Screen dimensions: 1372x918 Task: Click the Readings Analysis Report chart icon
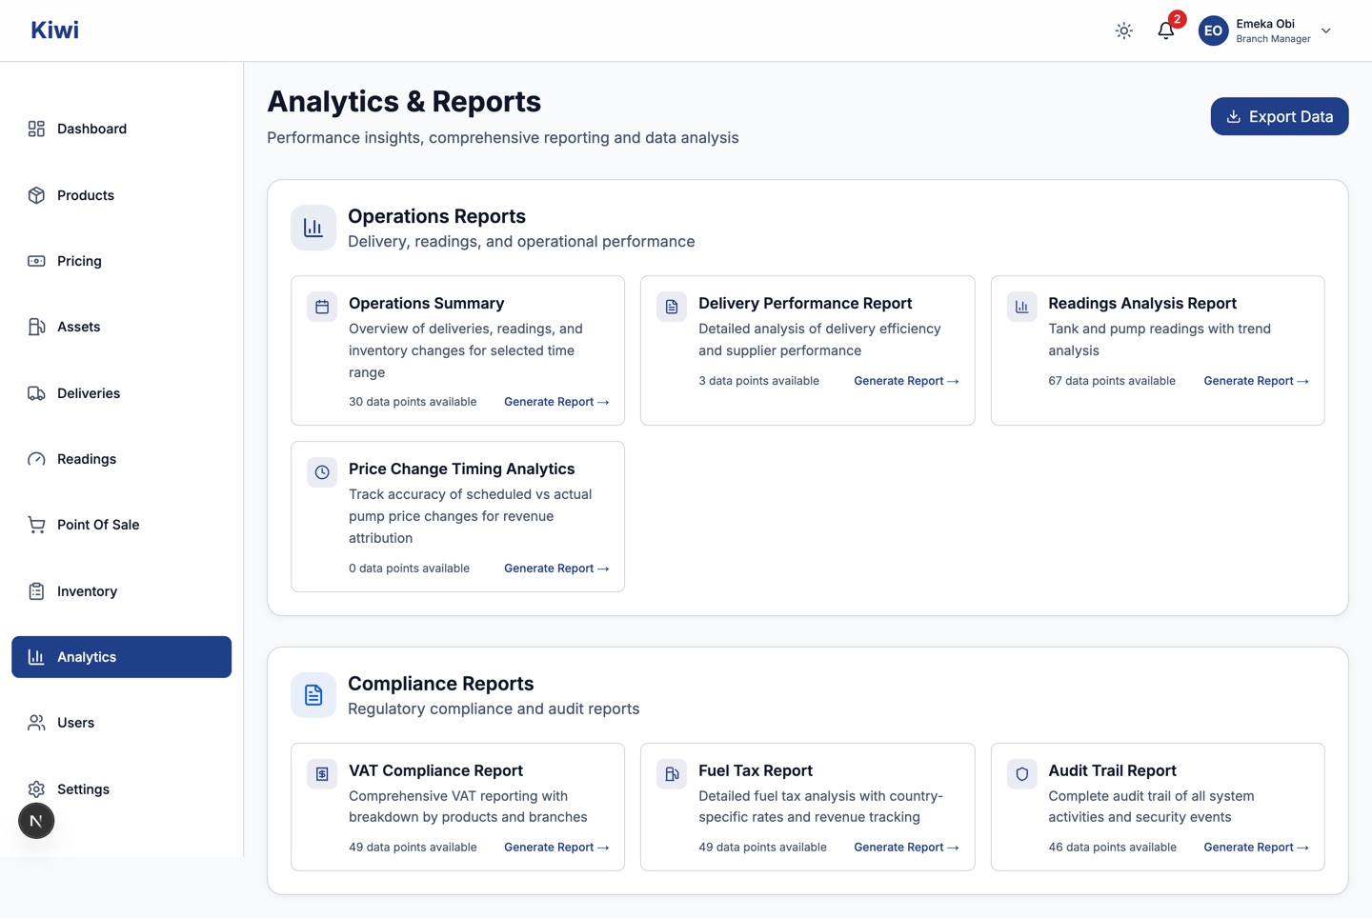point(1021,307)
